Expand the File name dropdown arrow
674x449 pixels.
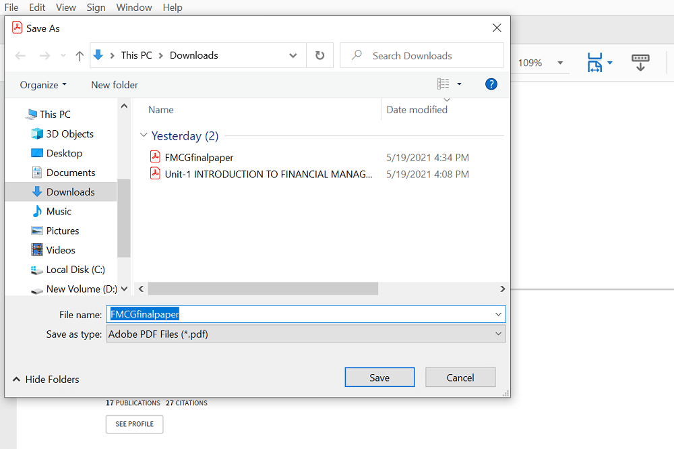pyautogui.click(x=498, y=314)
